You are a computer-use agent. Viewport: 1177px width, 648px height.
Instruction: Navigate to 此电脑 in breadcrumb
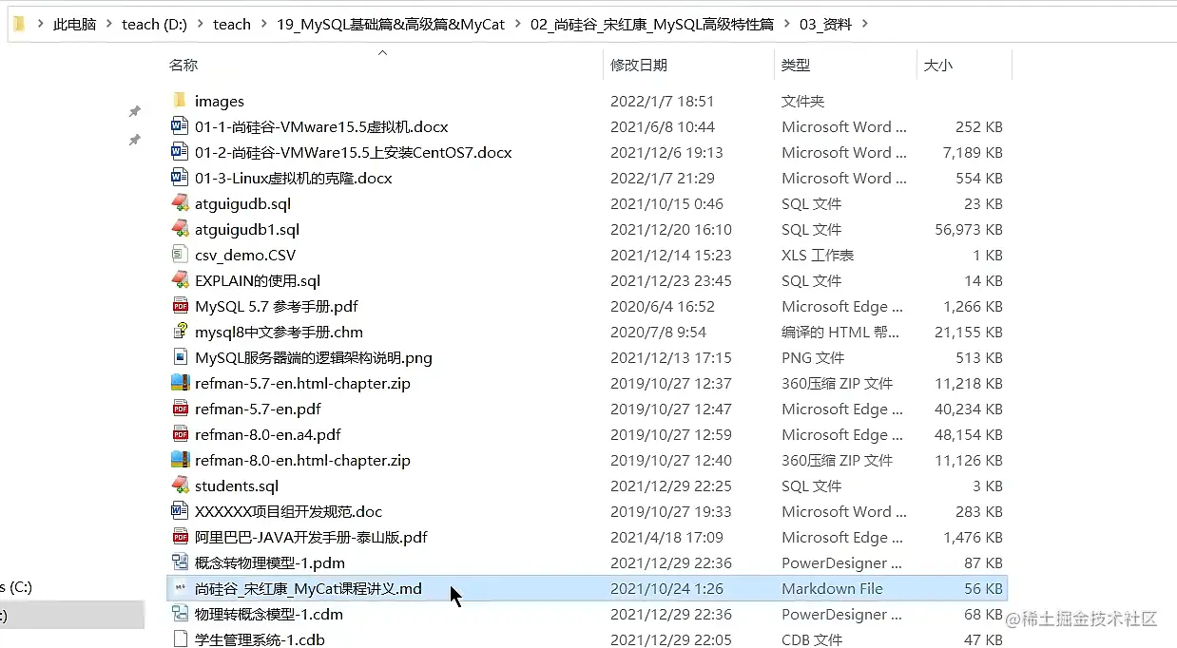(75, 25)
